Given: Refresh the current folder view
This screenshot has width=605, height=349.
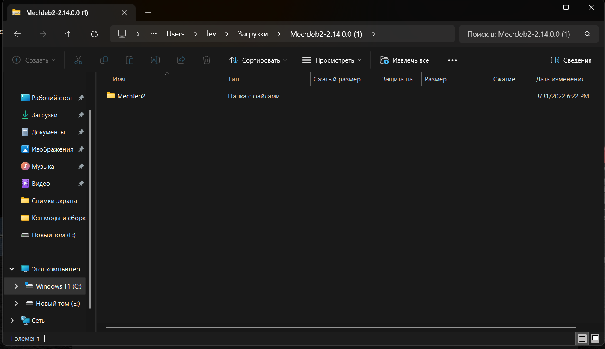Looking at the screenshot, I should point(95,34).
